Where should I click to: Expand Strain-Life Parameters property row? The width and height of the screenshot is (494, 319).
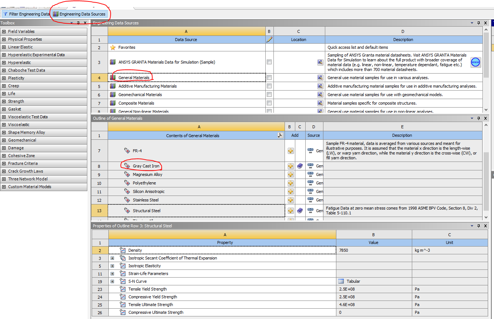(112, 274)
